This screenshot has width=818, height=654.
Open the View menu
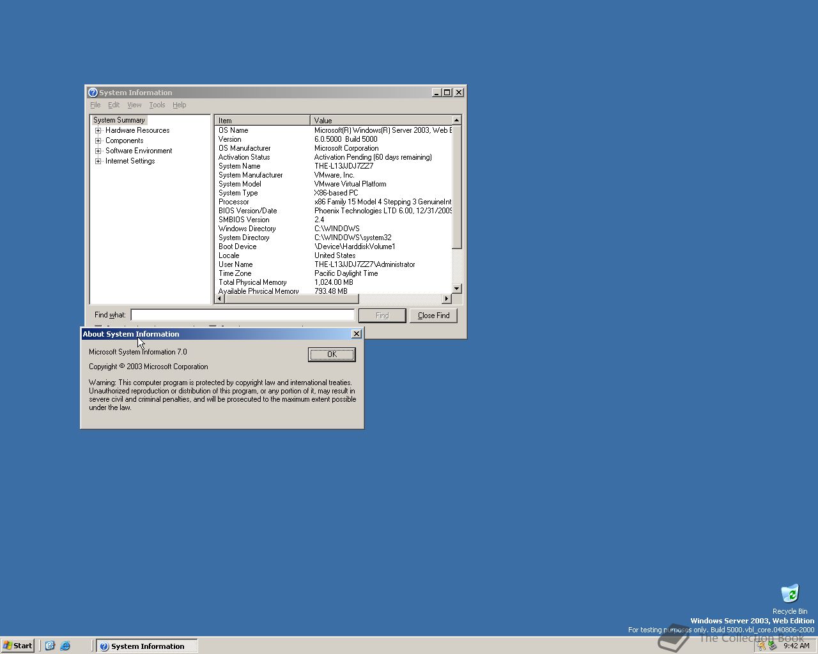pos(134,105)
